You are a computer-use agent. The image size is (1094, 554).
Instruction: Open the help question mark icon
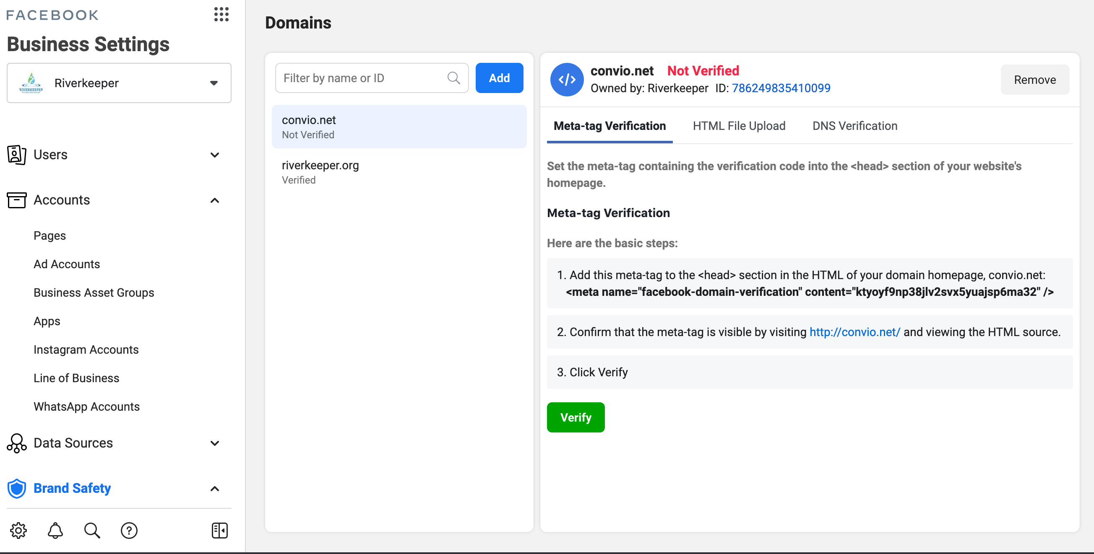click(x=129, y=531)
